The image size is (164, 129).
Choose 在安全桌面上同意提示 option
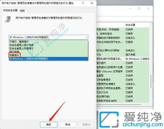pyautogui.click(x=49, y=48)
